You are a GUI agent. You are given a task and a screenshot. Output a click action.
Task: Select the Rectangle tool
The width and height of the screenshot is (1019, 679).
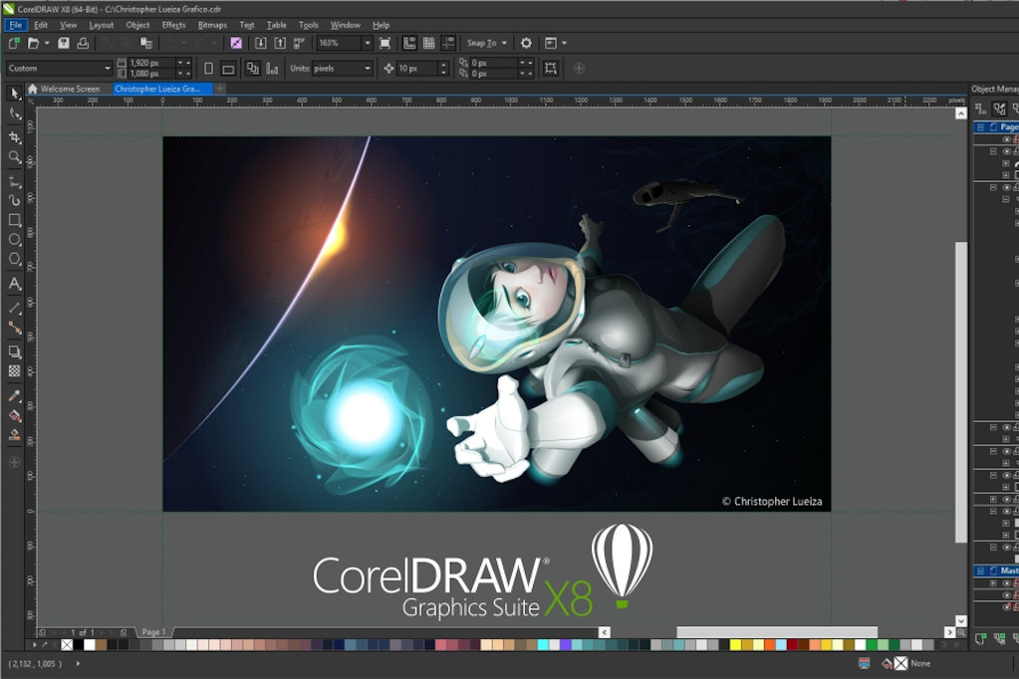coord(14,220)
